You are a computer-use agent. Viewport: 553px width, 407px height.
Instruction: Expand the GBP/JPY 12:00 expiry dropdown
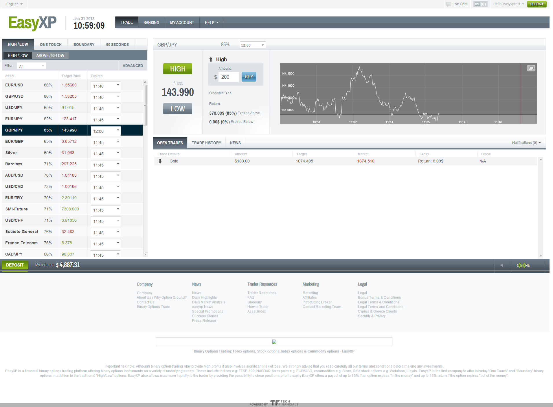click(253, 45)
